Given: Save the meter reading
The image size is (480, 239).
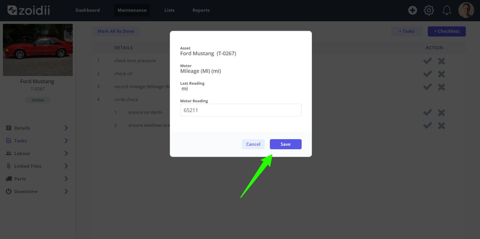Looking at the screenshot, I should click(285, 144).
